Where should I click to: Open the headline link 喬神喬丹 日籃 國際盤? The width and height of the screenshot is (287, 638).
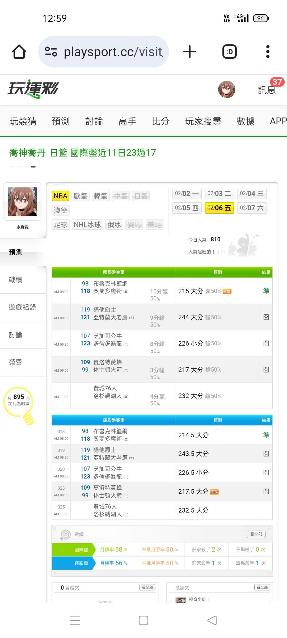point(83,153)
